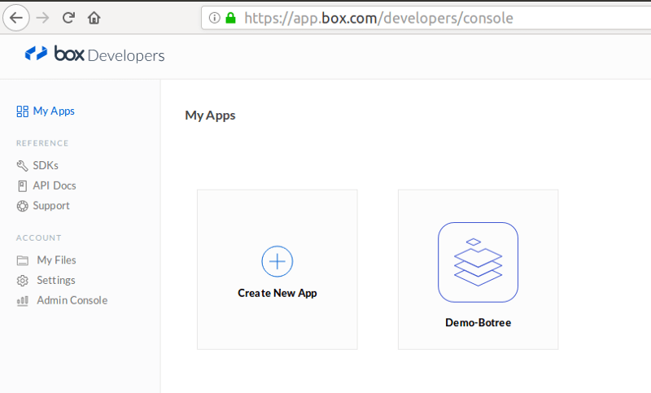The height and width of the screenshot is (393, 651).
Task: Click the My Files folder icon
Action: coord(23,260)
